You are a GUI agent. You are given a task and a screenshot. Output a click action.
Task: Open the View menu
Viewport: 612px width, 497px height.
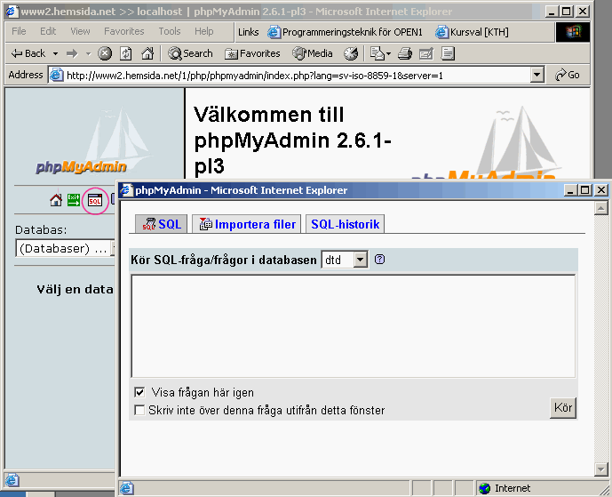coord(80,31)
